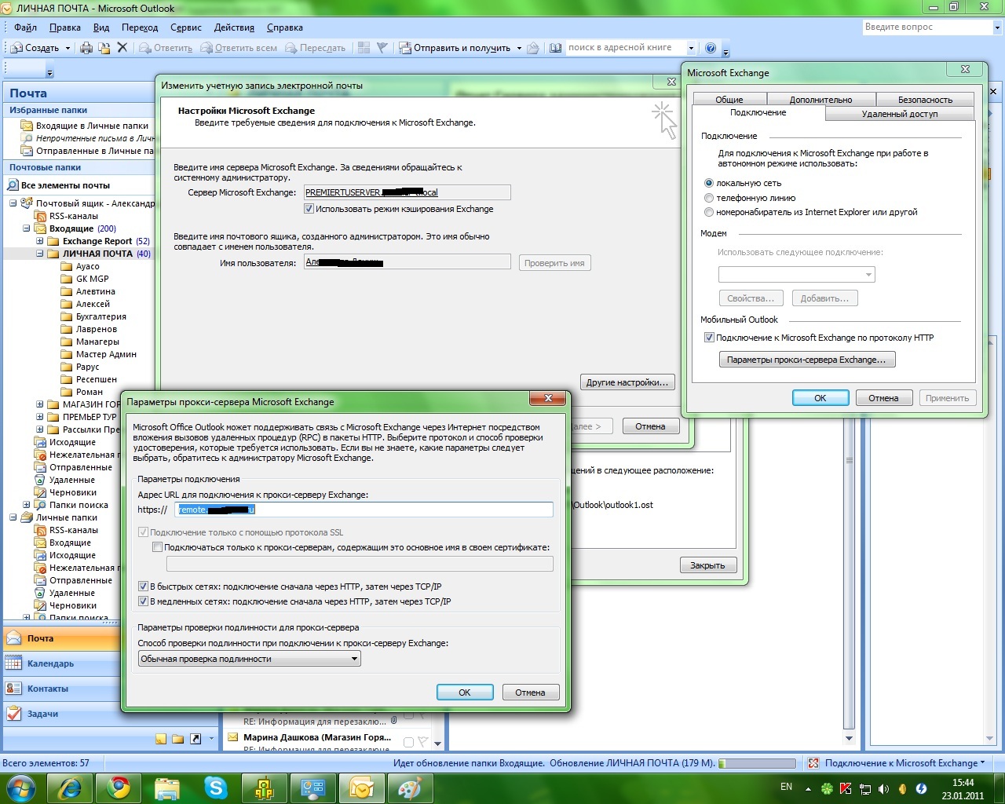
Task: Click the Notes icon in navigation pane bottom
Action: click(x=161, y=739)
